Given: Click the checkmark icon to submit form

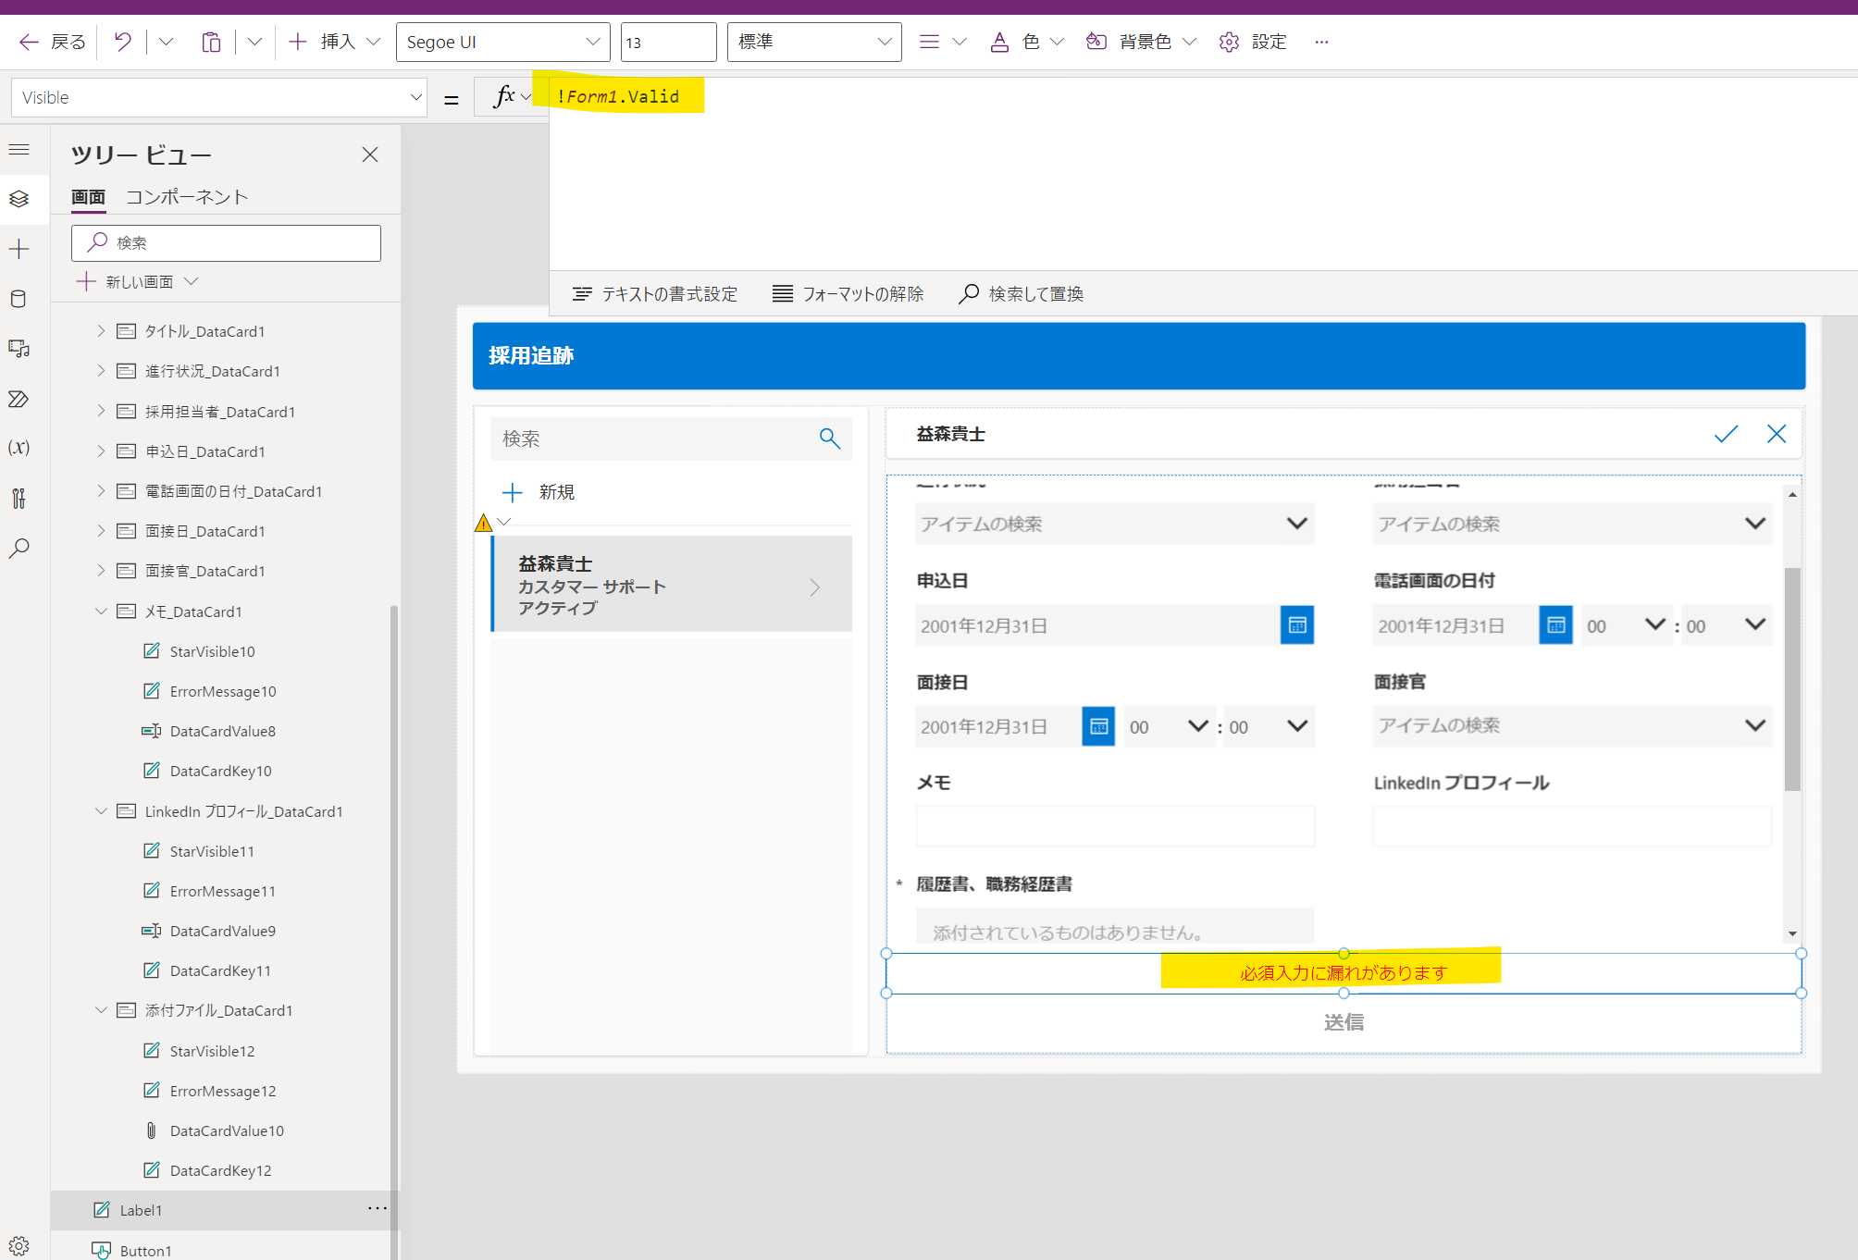Looking at the screenshot, I should (1725, 434).
